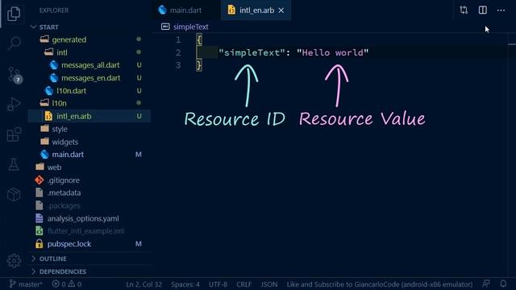This screenshot has height=290, width=516.
Task: Split the editor to the right
Action: click(482, 10)
